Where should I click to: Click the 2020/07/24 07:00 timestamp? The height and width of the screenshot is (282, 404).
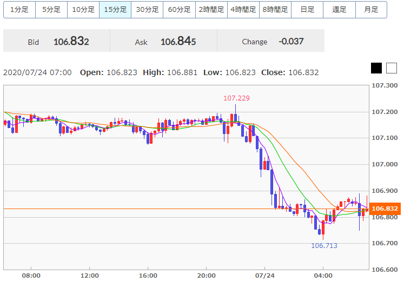[37, 72]
